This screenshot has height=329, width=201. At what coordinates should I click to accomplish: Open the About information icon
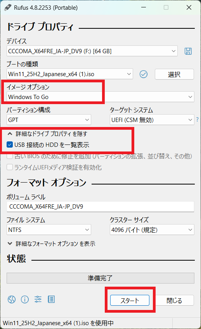[x=25, y=299]
